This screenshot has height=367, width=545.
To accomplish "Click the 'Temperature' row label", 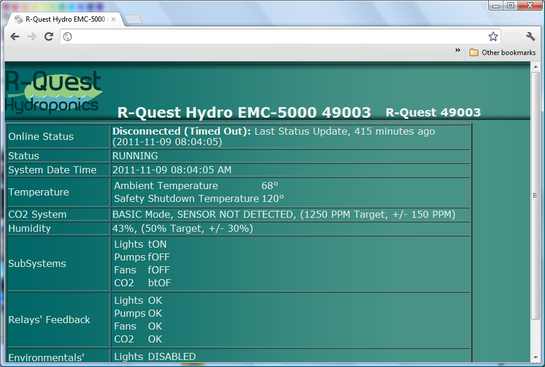I will (39, 192).
